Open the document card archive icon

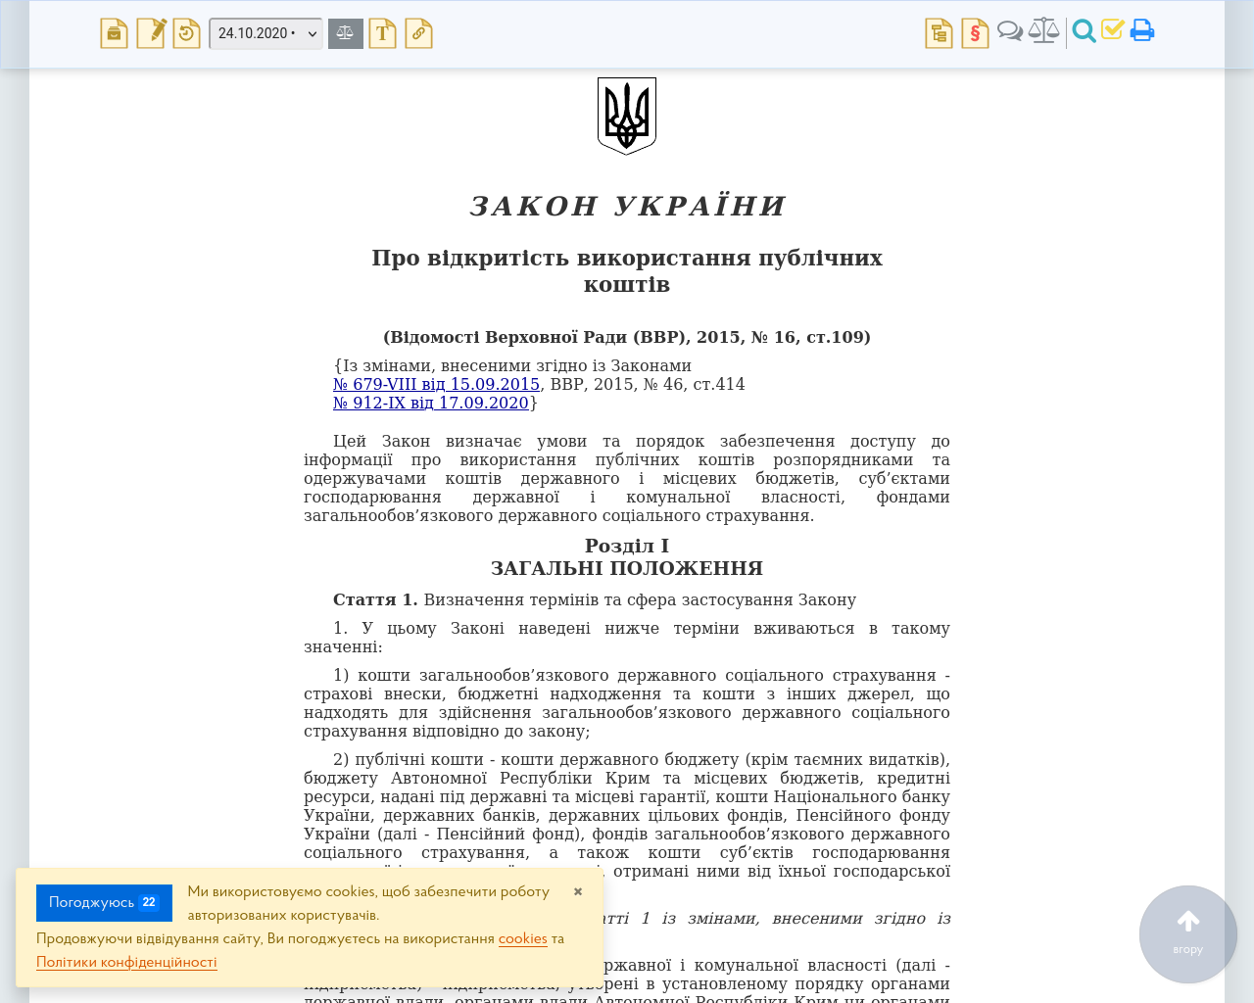point(114,33)
